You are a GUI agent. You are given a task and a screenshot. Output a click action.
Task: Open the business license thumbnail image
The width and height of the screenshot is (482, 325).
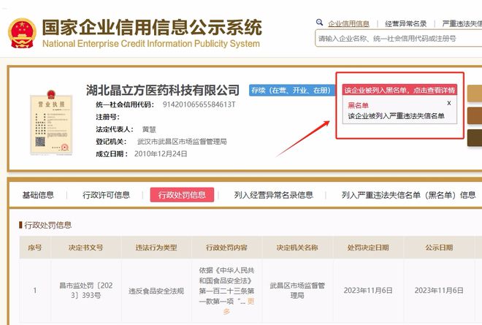(51, 123)
